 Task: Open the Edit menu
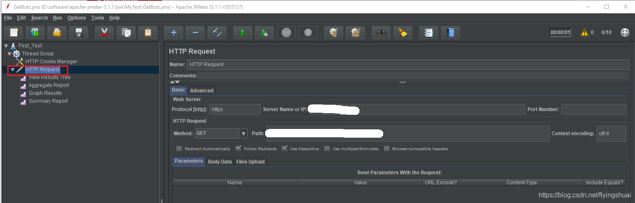[x=21, y=18]
